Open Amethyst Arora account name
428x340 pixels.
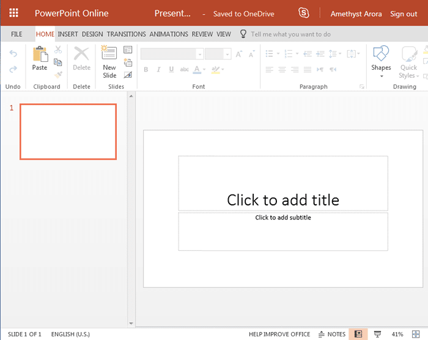pyautogui.click(x=356, y=13)
